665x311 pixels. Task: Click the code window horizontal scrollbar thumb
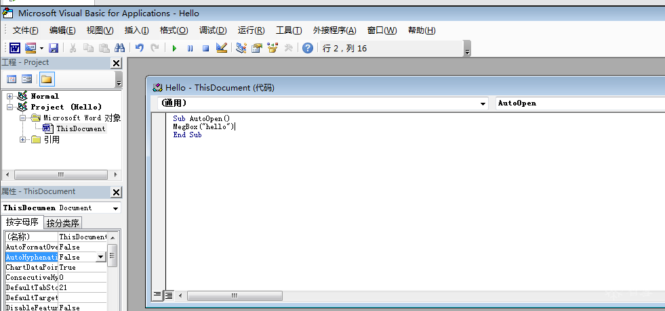[235, 295]
